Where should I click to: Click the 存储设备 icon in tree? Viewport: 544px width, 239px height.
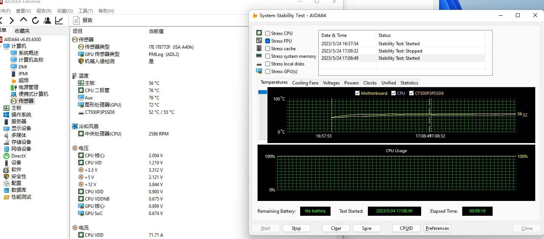tap(6, 142)
